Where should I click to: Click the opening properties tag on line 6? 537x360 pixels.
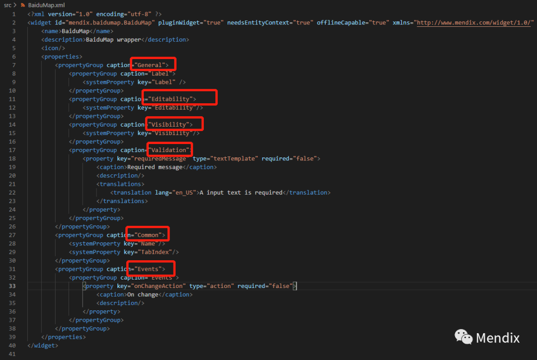point(62,57)
